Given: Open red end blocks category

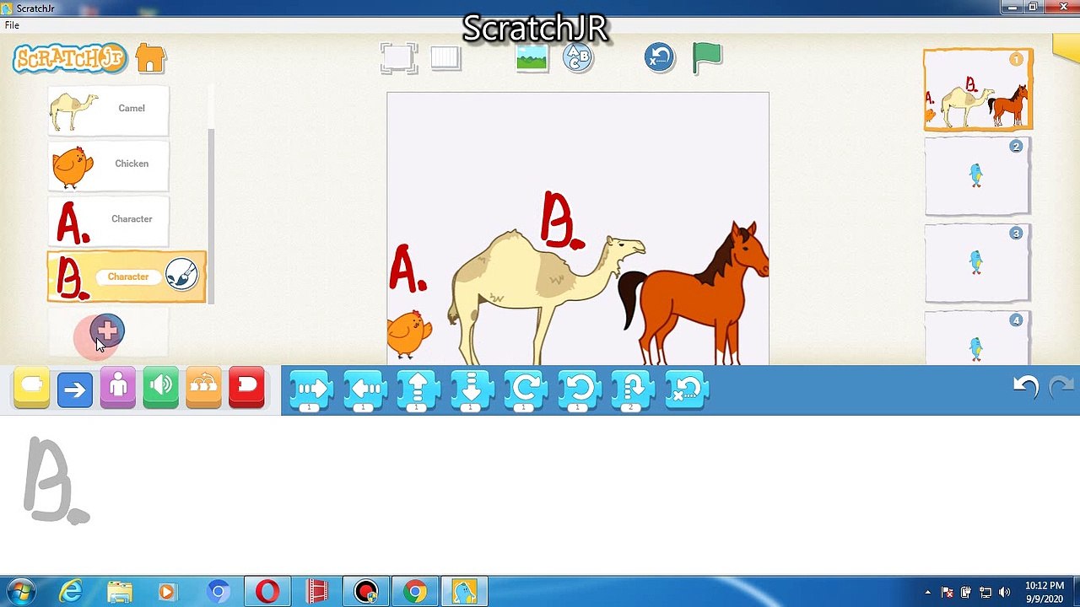Looking at the screenshot, I should 247,388.
